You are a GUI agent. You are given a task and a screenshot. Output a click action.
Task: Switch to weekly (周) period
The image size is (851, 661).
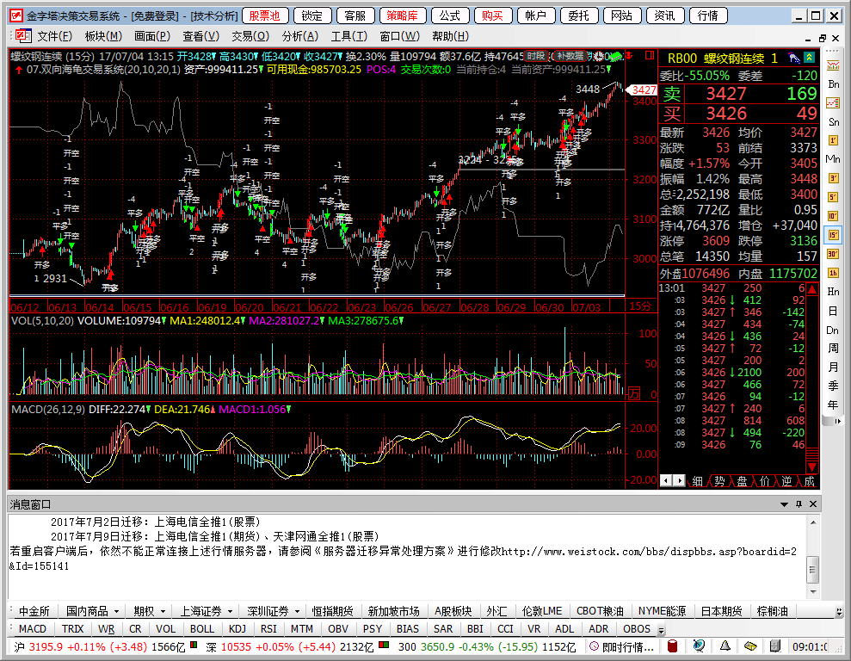833,349
